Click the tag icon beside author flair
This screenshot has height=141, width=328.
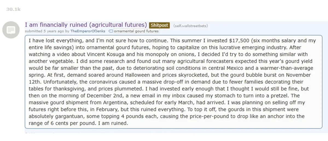click(x=111, y=31)
